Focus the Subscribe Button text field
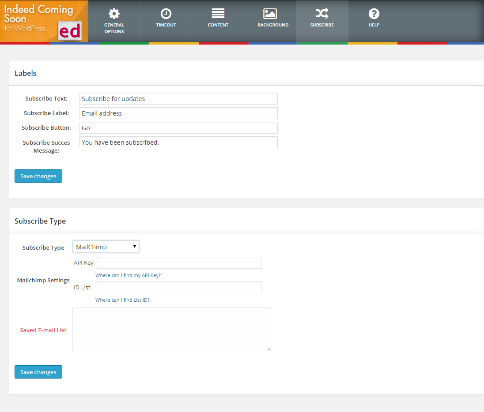This screenshot has height=412, width=484. coord(178,127)
